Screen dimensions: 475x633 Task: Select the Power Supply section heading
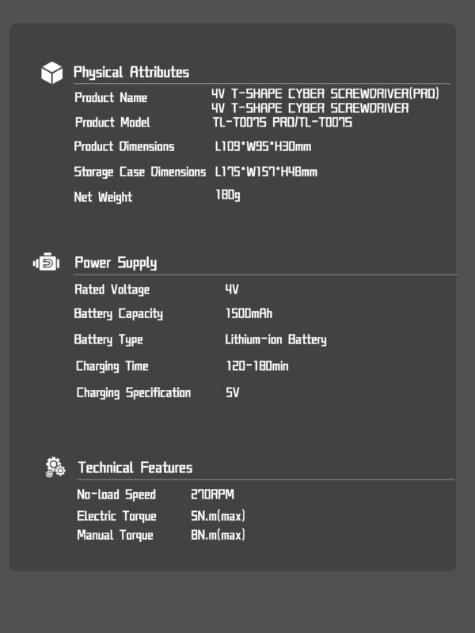tap(116, 263)
